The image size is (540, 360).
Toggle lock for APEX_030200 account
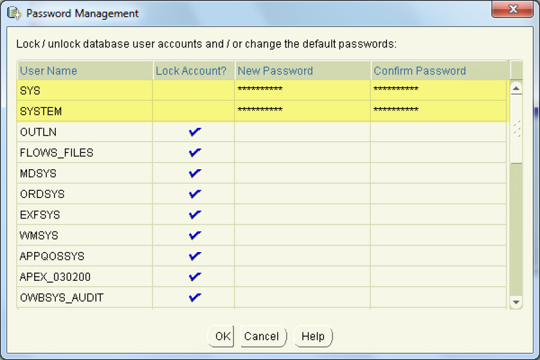point(194,277)
